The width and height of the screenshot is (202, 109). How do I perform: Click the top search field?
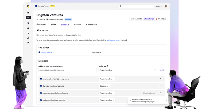(137, 6)
